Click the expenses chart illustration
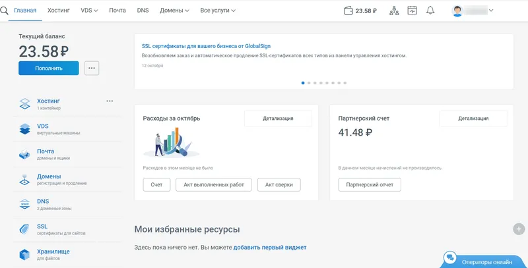528x268 pixels. [x=172, y=142]
